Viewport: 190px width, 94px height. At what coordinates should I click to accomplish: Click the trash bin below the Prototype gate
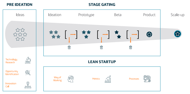point(101,47)
